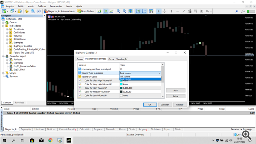Open the Histórico tab in toolbox
This screenshot has width=256, height=144.
click(x=39, y=129)
